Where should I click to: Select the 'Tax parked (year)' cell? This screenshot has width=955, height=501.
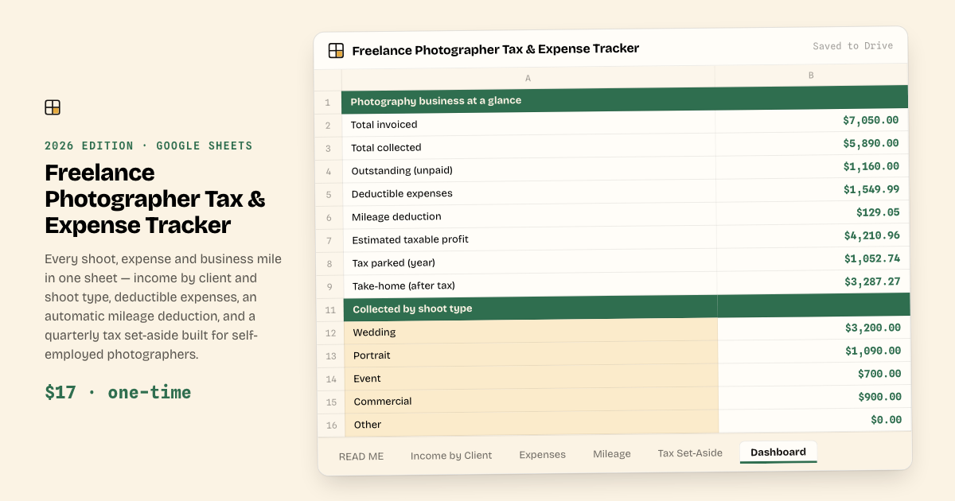(530, 262)
